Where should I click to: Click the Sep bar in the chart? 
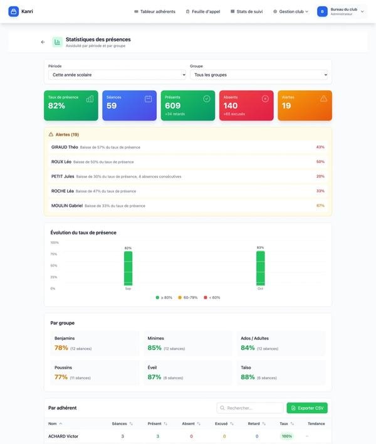pyautogui.click(x=128, y=268)
